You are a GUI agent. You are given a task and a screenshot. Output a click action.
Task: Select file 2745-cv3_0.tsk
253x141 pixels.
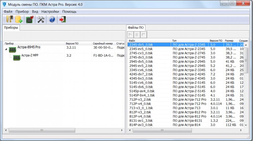(x=141, y=53)
